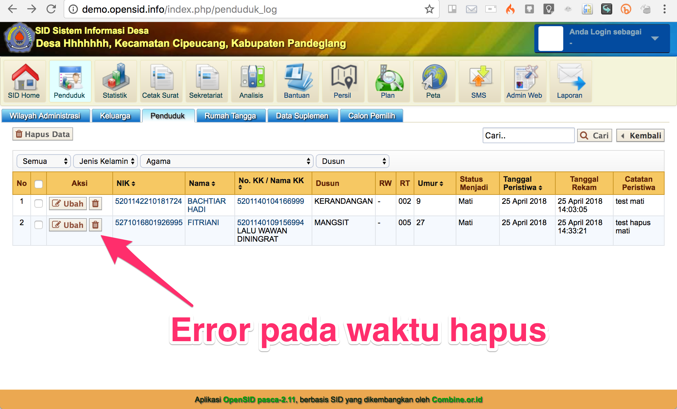Open Peta map module
Screen dimensions: 677x409
(434, 81)
